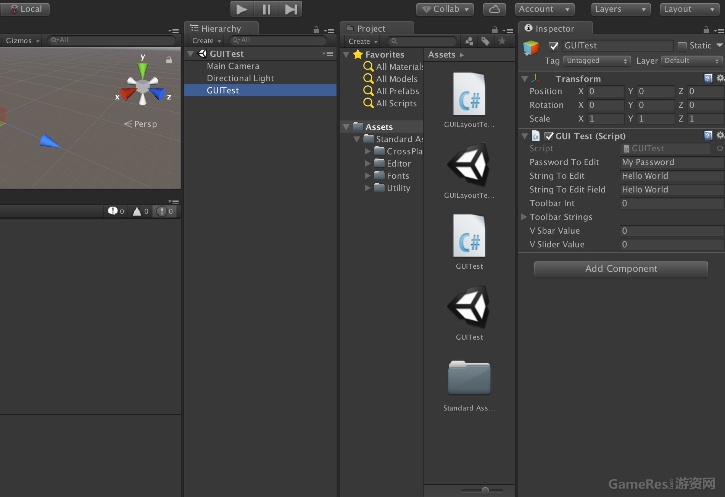Start Play mode with the Play button

242,9
